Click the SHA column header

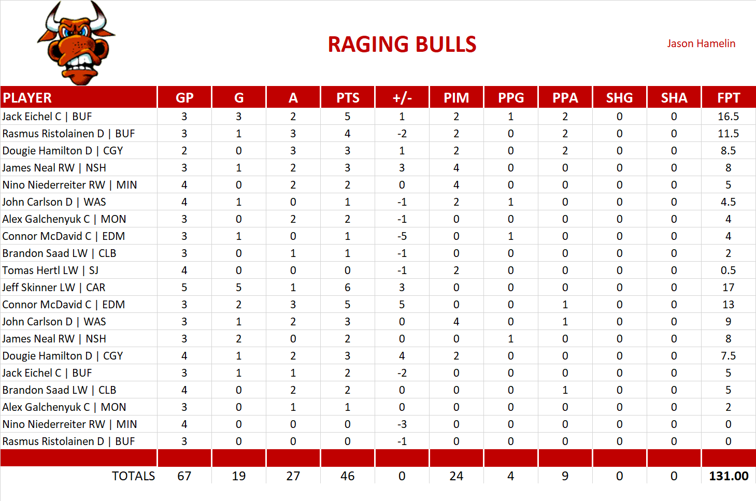674,98
